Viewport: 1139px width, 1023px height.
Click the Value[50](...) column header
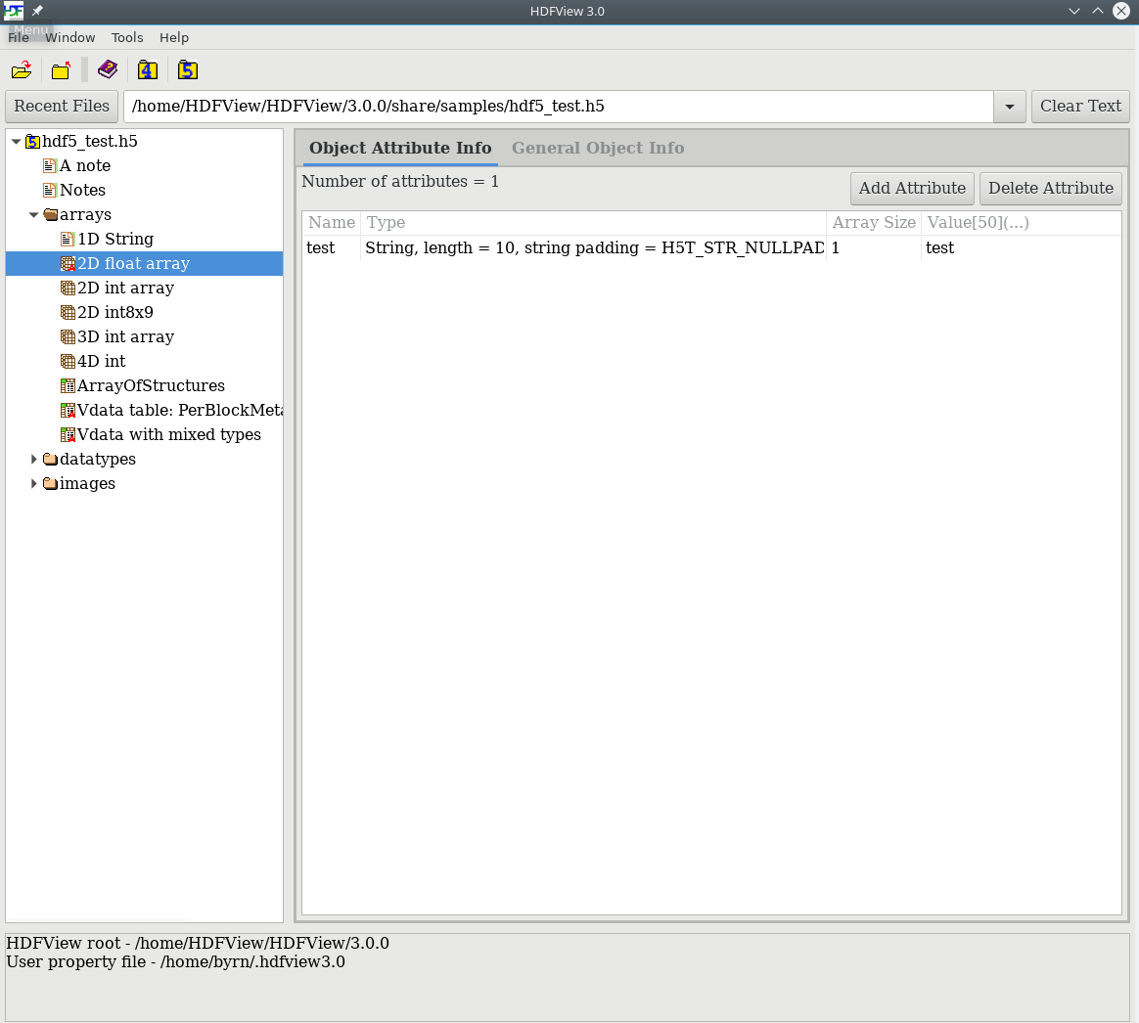pyautogui.click(x=1022, y=223)
